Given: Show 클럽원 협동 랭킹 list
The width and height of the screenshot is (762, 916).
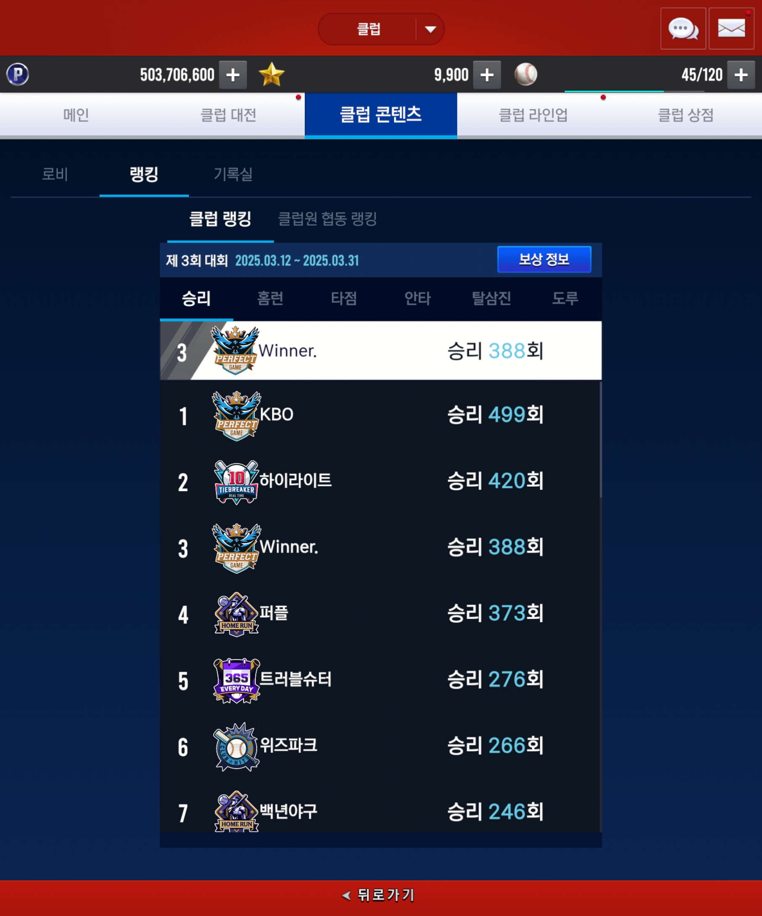Looking at the screenshot, I should [x=327, y=218].
